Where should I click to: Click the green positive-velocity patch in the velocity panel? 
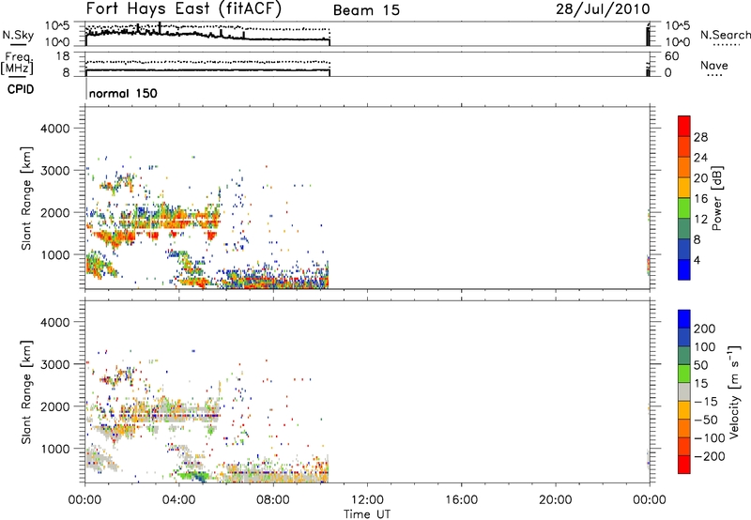click(194, 476)
